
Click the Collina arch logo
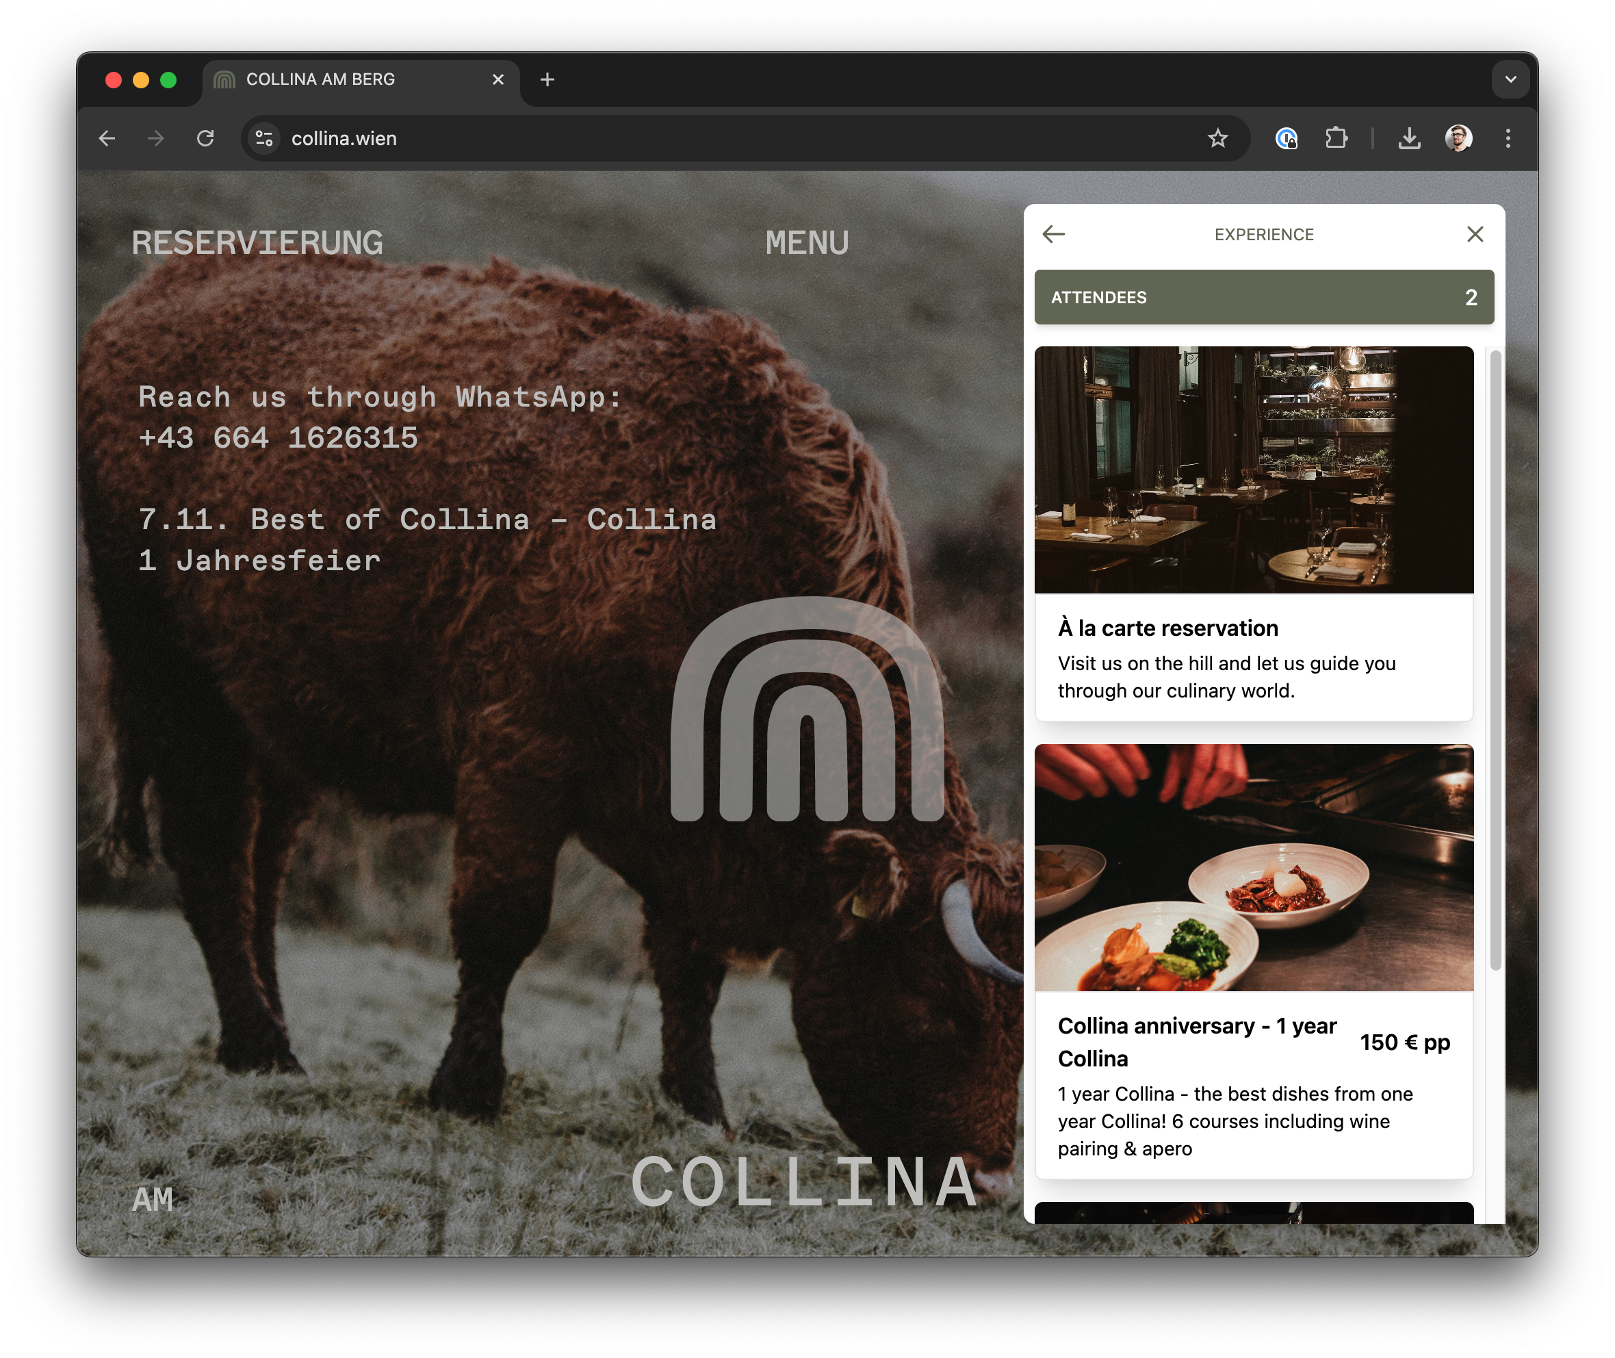[x=807, y=708]
